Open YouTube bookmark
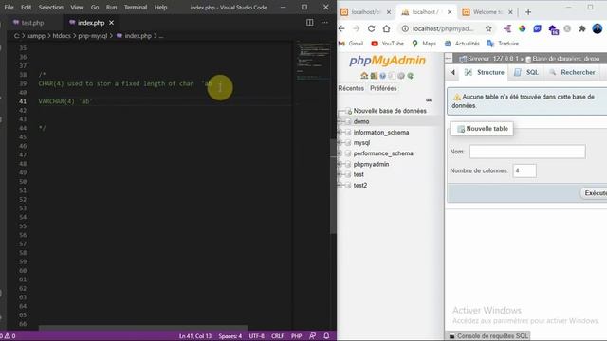Viewport: 607px width, 341px height. tap(388, 44)
